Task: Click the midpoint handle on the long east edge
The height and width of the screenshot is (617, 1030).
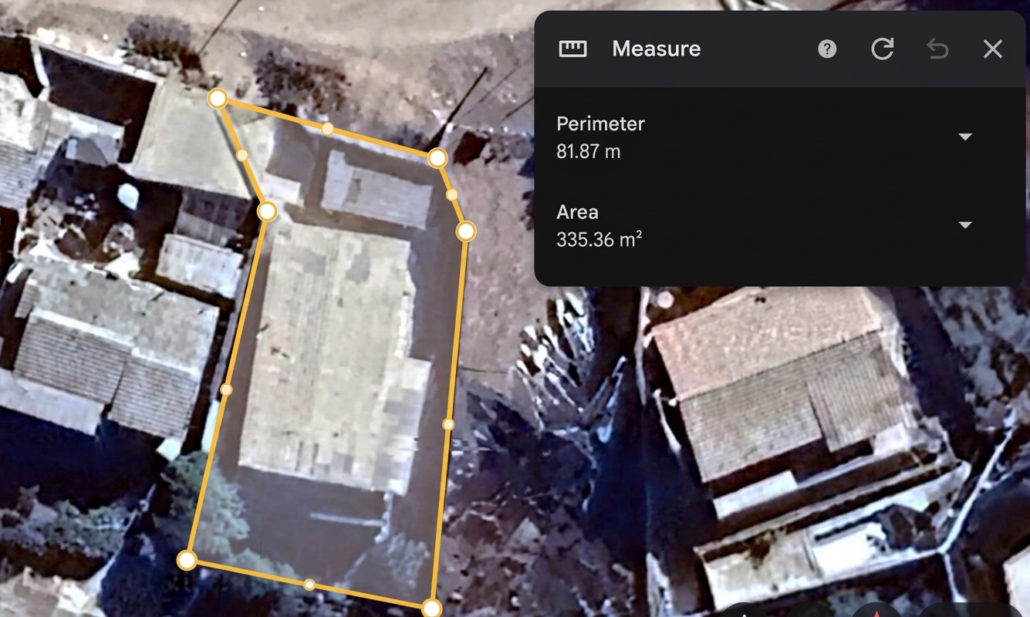Action: [x=448, y=424]
